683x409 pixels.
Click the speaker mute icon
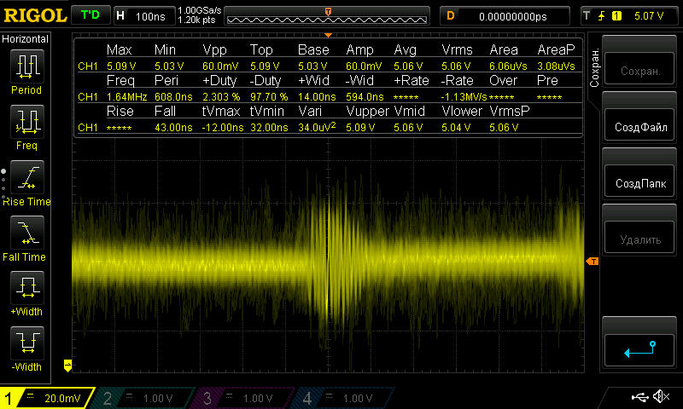click(660, 397)
